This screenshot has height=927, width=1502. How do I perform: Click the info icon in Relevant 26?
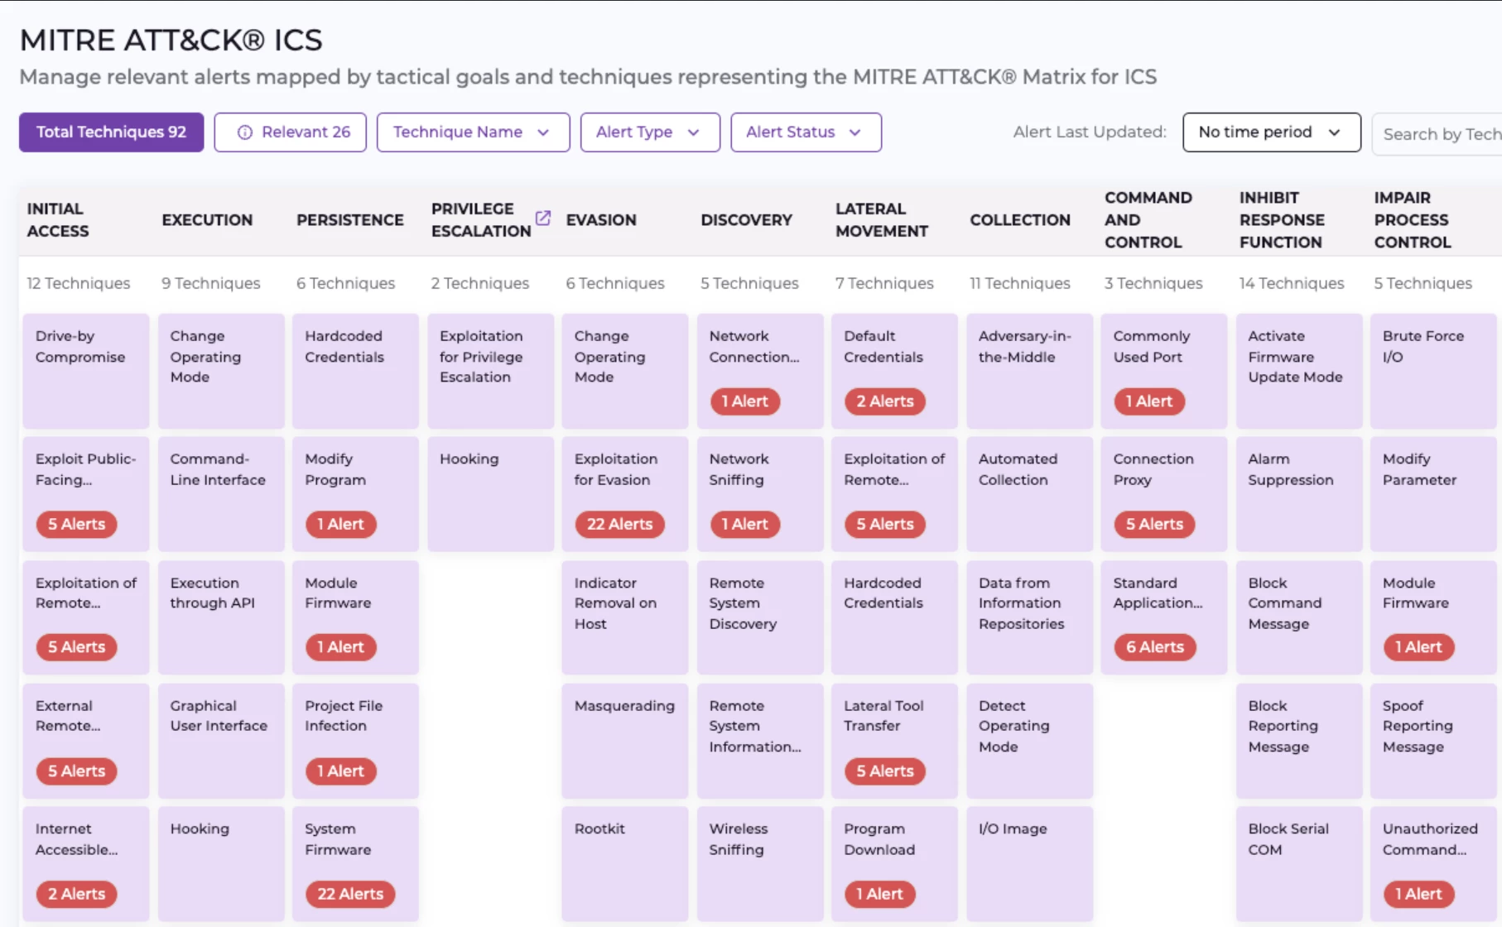click(245, 132)
